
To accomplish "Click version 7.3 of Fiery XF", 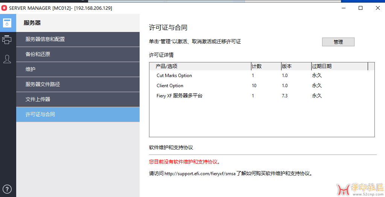I will tap(285, 95).
